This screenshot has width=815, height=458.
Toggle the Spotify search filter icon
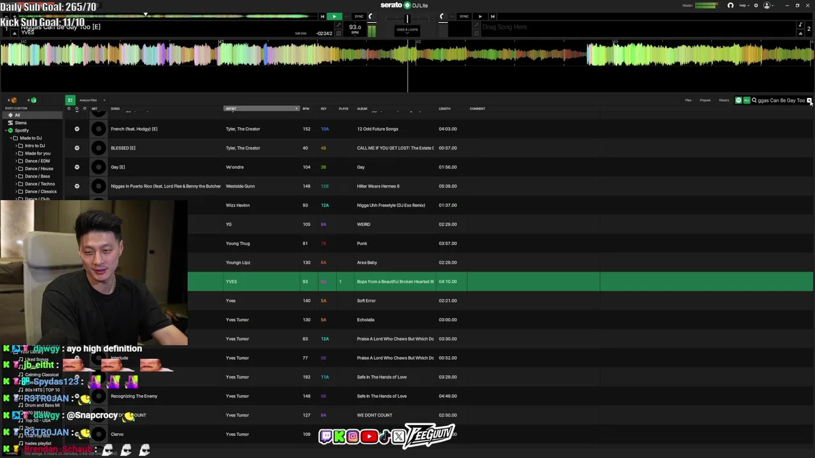click(739, 100)
